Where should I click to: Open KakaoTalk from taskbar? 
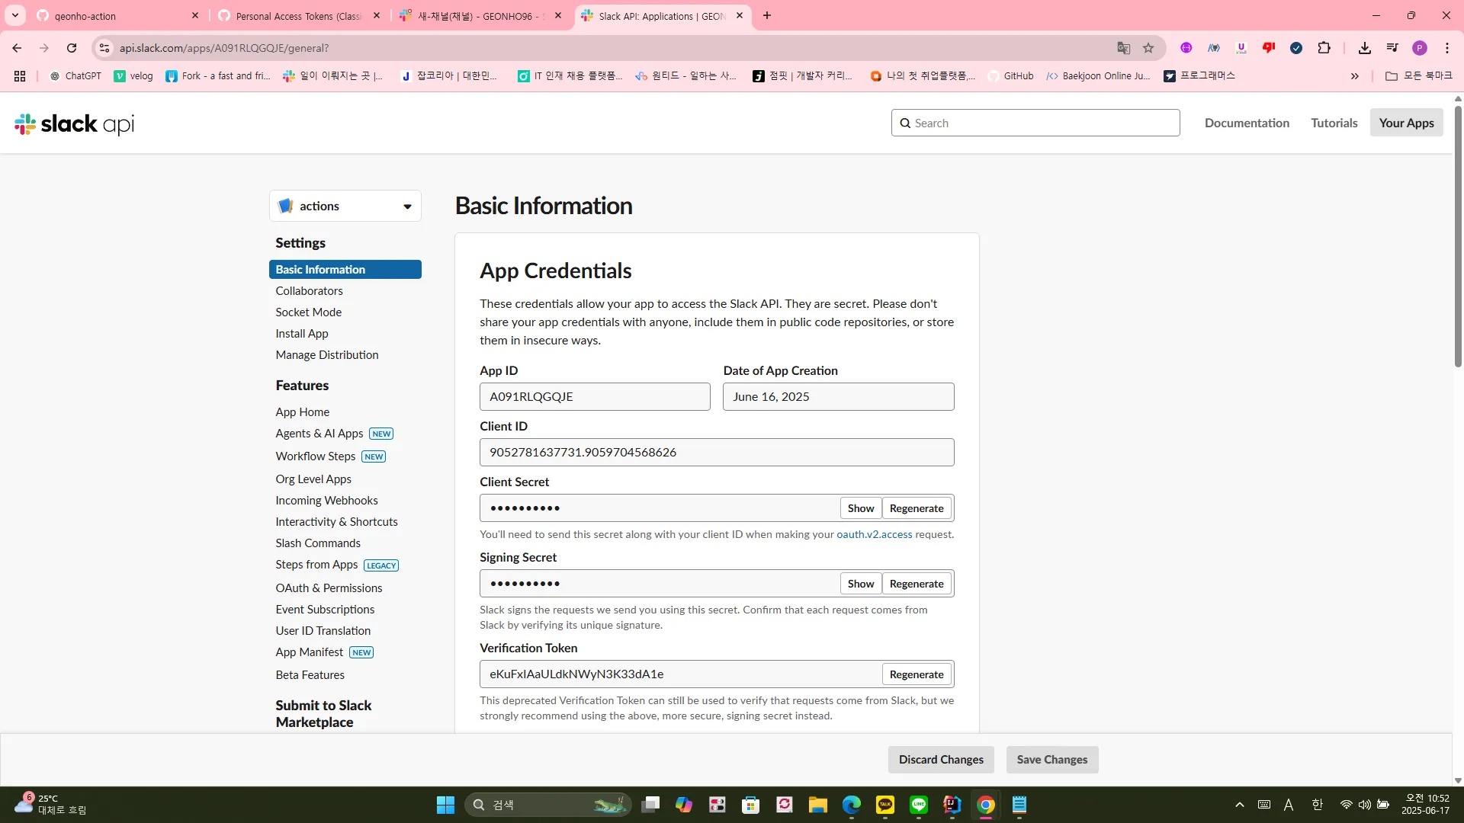[885, 805]
